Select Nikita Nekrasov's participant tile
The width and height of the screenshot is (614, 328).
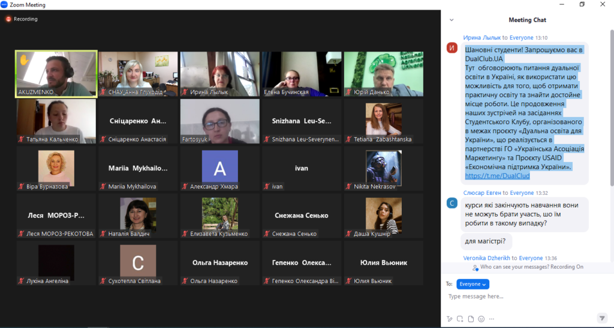click(384, 168)
